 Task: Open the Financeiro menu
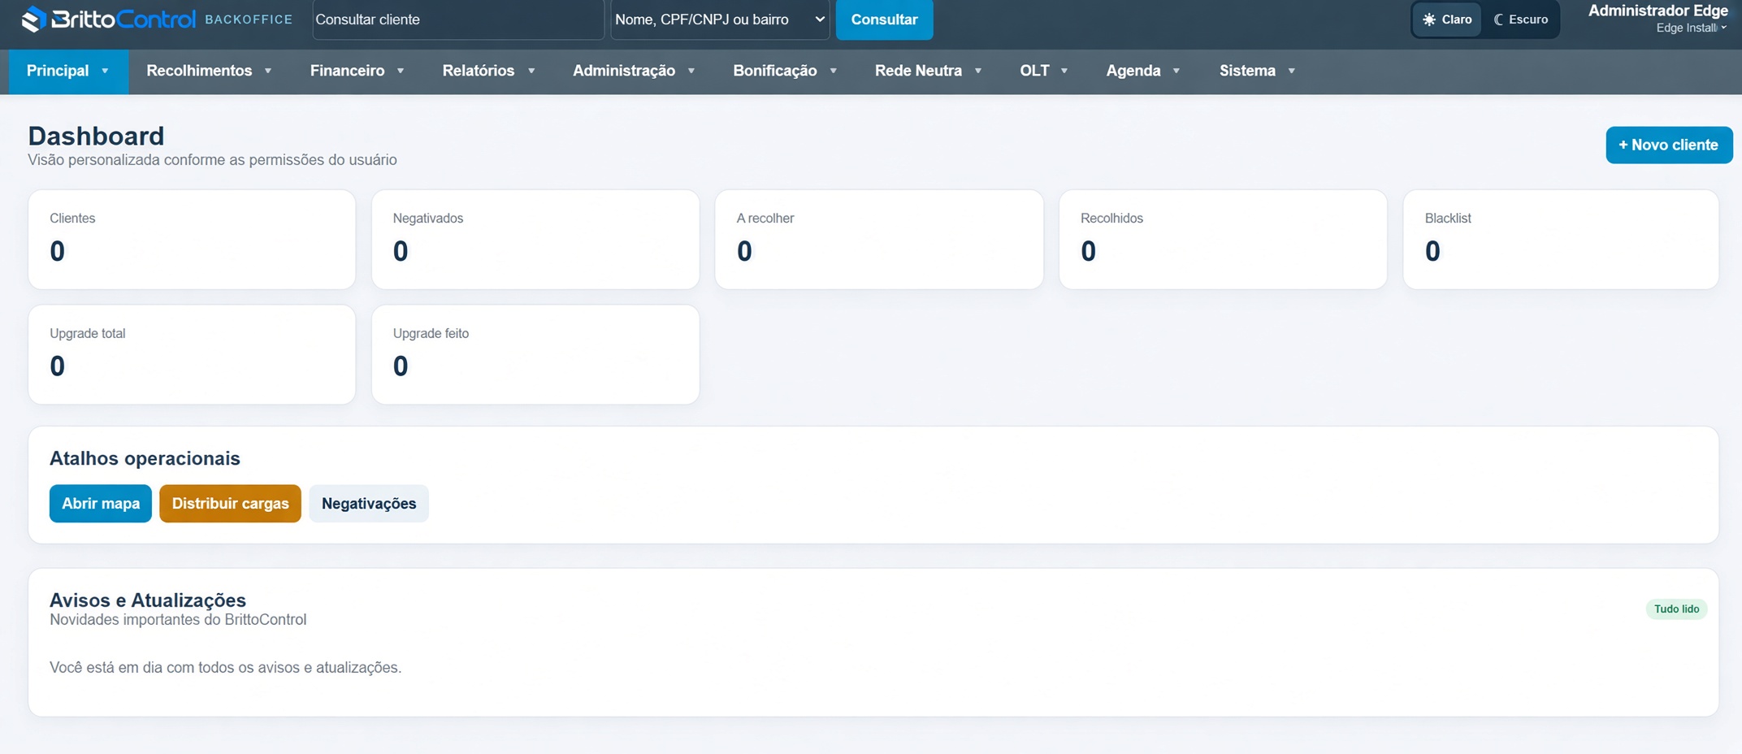[357, 71]
